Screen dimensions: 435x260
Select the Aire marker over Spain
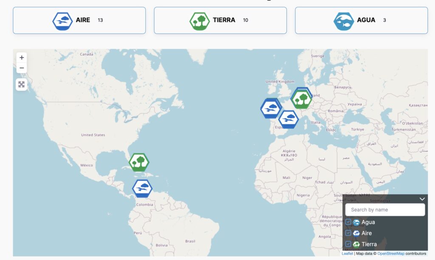click(288, 119)
